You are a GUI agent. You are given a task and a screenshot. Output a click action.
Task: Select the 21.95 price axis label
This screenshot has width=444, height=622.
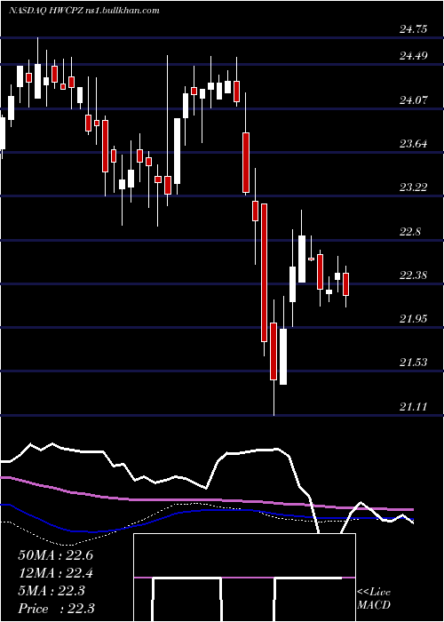(414, 318)
